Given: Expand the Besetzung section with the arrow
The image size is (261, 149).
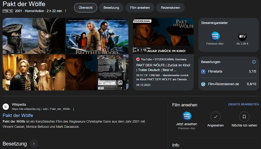Looking at the screenshot, I should pos(34,144).
